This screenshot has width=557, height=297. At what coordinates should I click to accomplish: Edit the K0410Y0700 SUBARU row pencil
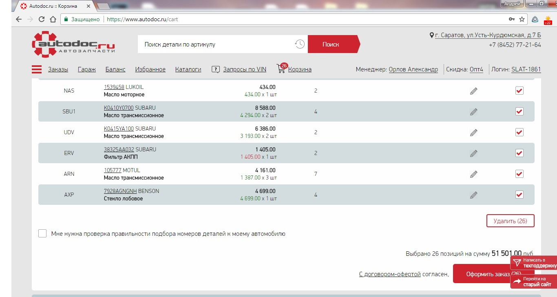point(473,112)
